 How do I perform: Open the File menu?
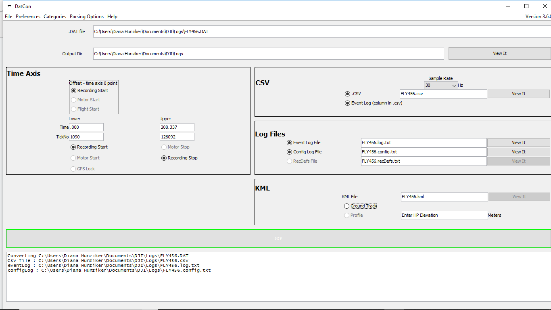(x=8, y=17)
